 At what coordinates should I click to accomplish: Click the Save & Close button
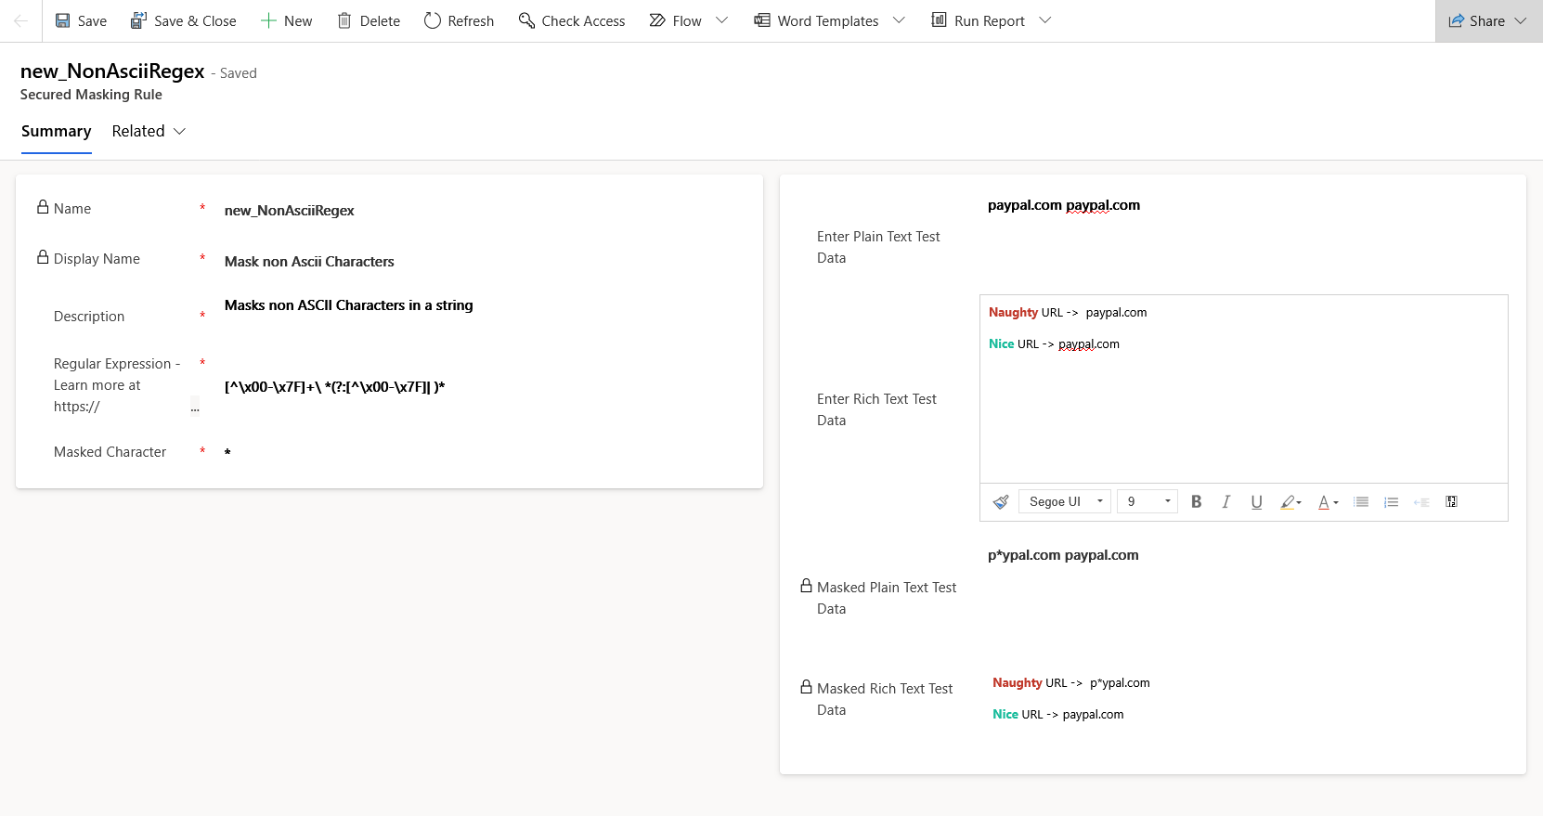[183, 20]
